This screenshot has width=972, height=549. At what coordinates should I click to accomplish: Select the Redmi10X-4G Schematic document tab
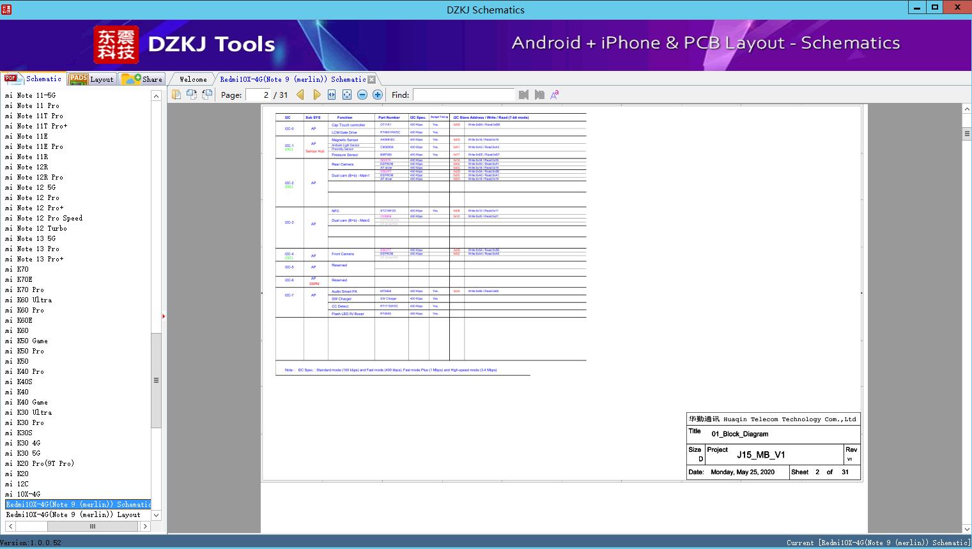point(293,79)
